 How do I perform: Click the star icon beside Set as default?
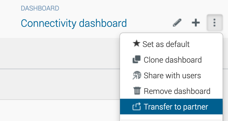click(x=136, y=44)
